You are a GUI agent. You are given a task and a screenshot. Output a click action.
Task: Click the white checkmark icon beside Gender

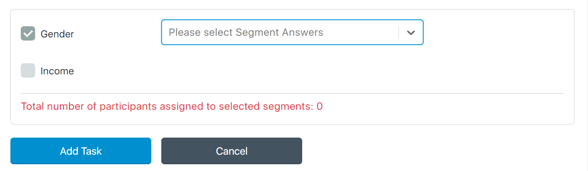[28, 34]
